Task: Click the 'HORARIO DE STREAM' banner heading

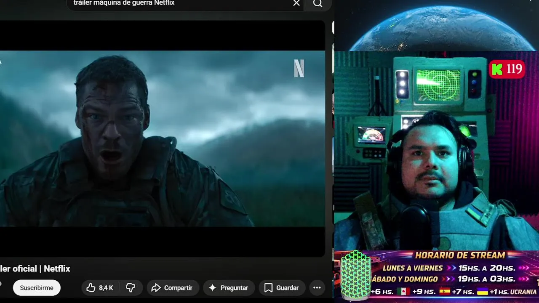Action: pyautogui.click(x=460, y=255)
